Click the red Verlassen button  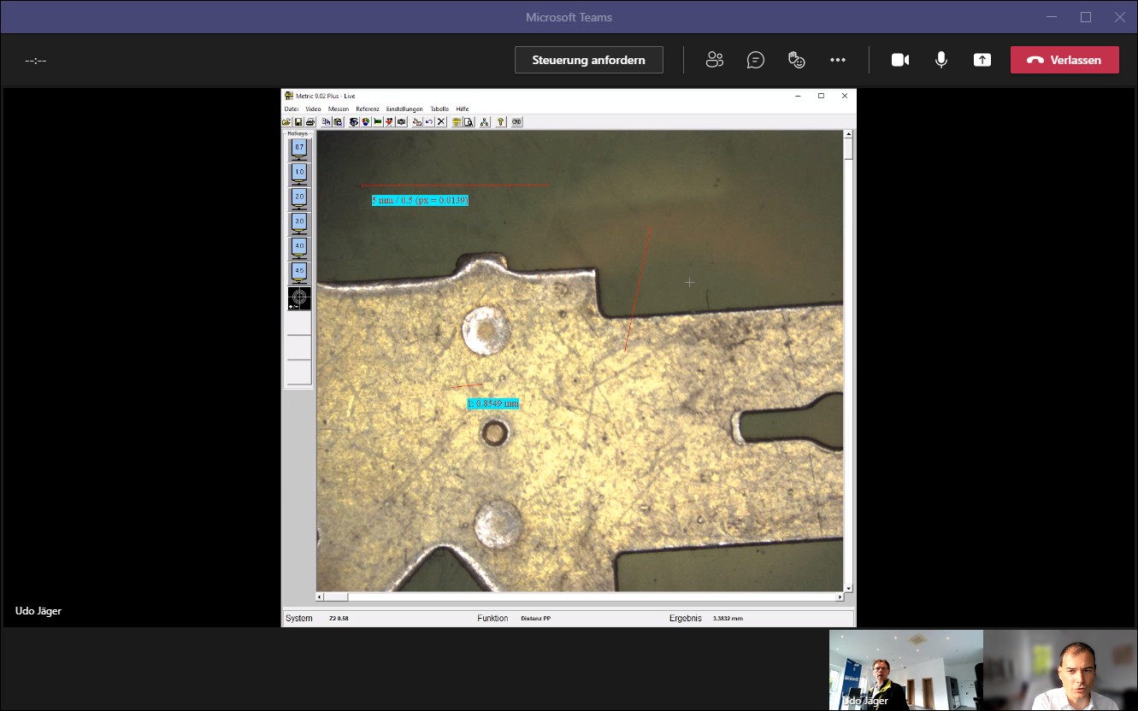pyautogui.click(x=1064, y=60)
